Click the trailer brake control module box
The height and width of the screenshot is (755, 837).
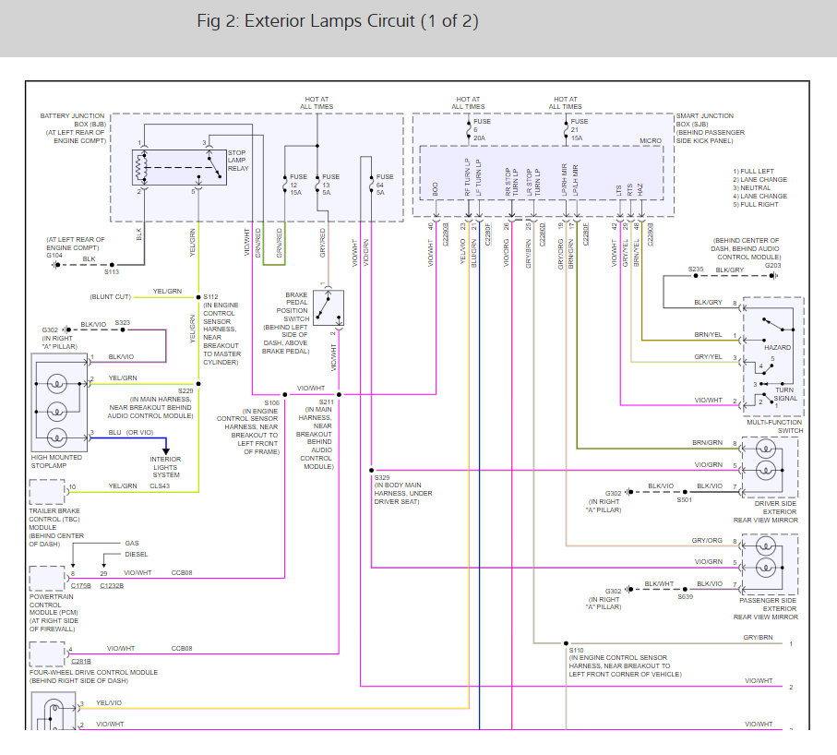(x=47, y=492)
